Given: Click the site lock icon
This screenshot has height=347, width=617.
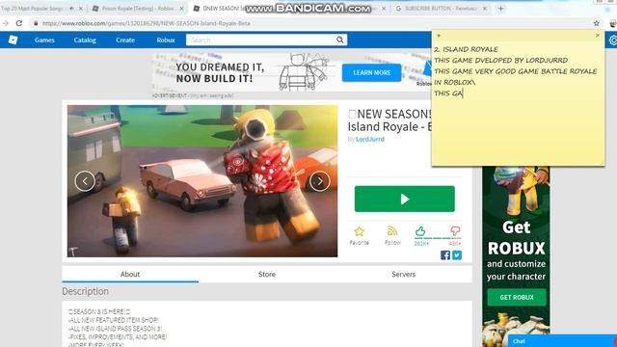Looking at the screenshot, I should (x=36, y=23).
